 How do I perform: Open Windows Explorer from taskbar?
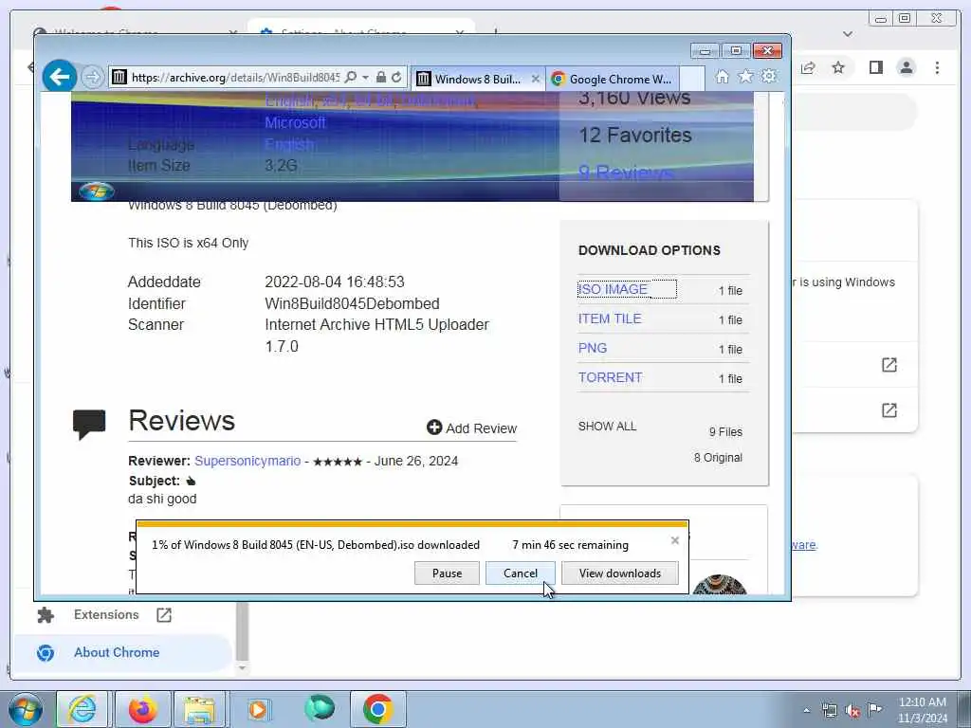[199, 709]
